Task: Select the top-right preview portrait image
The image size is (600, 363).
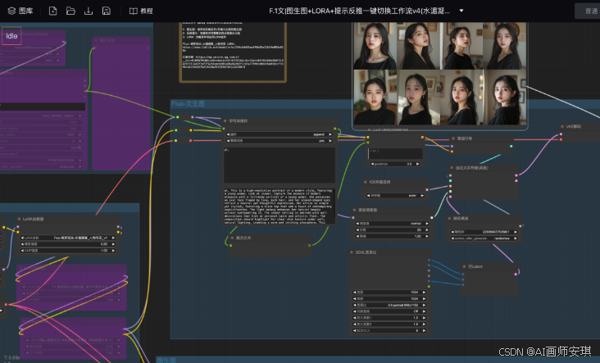Action: point(504,46)
